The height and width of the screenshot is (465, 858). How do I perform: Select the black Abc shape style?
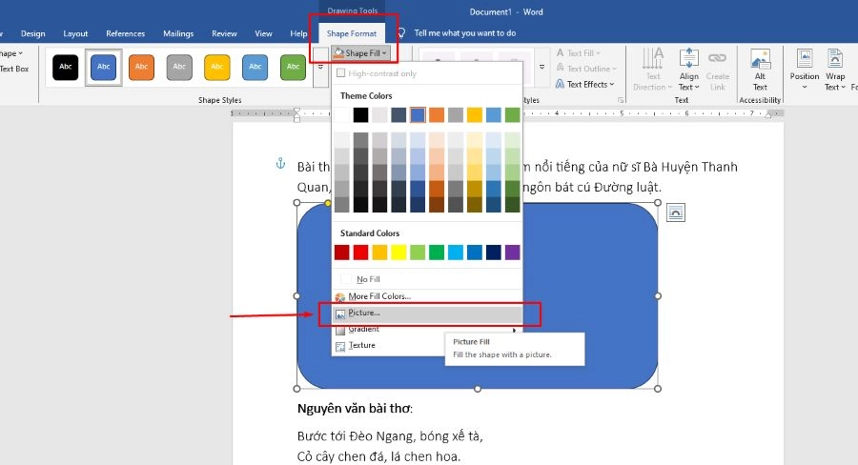tap(66, 67)
